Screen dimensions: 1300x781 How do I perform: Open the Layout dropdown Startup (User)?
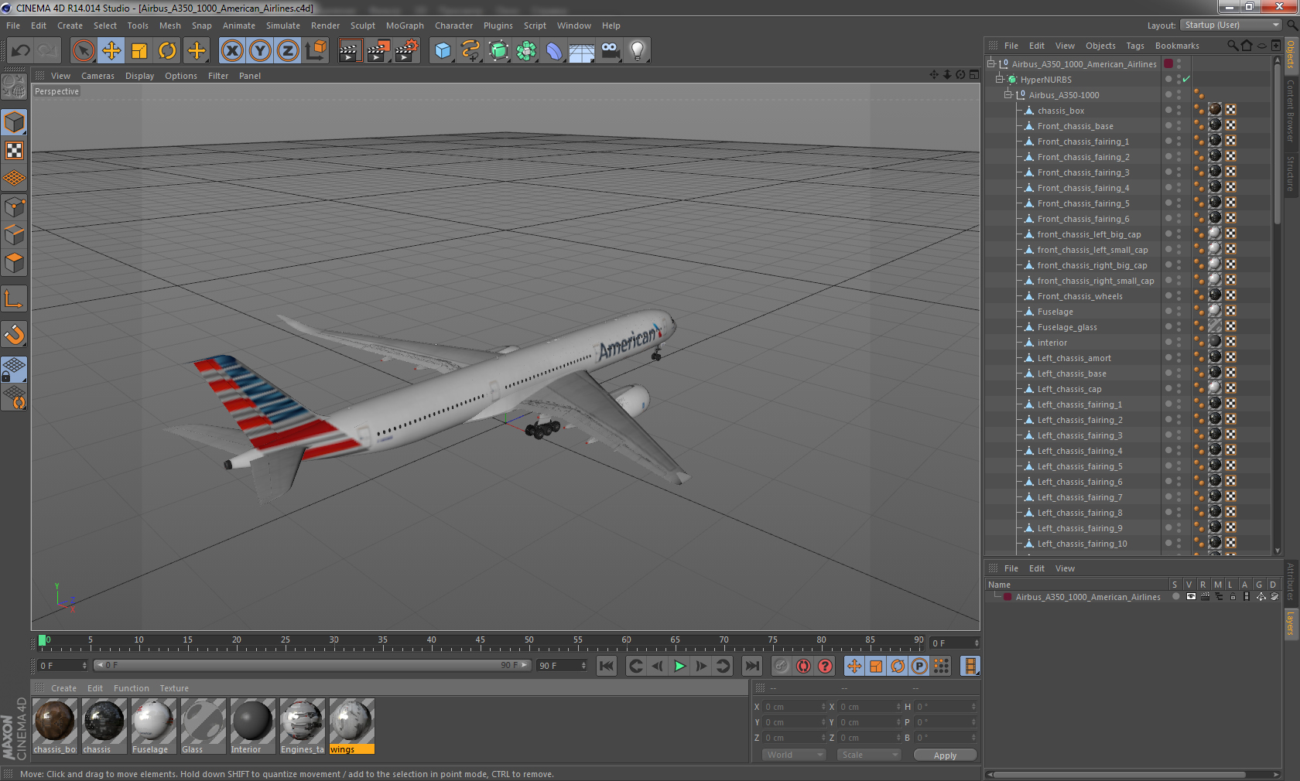tap(1230, 25)
